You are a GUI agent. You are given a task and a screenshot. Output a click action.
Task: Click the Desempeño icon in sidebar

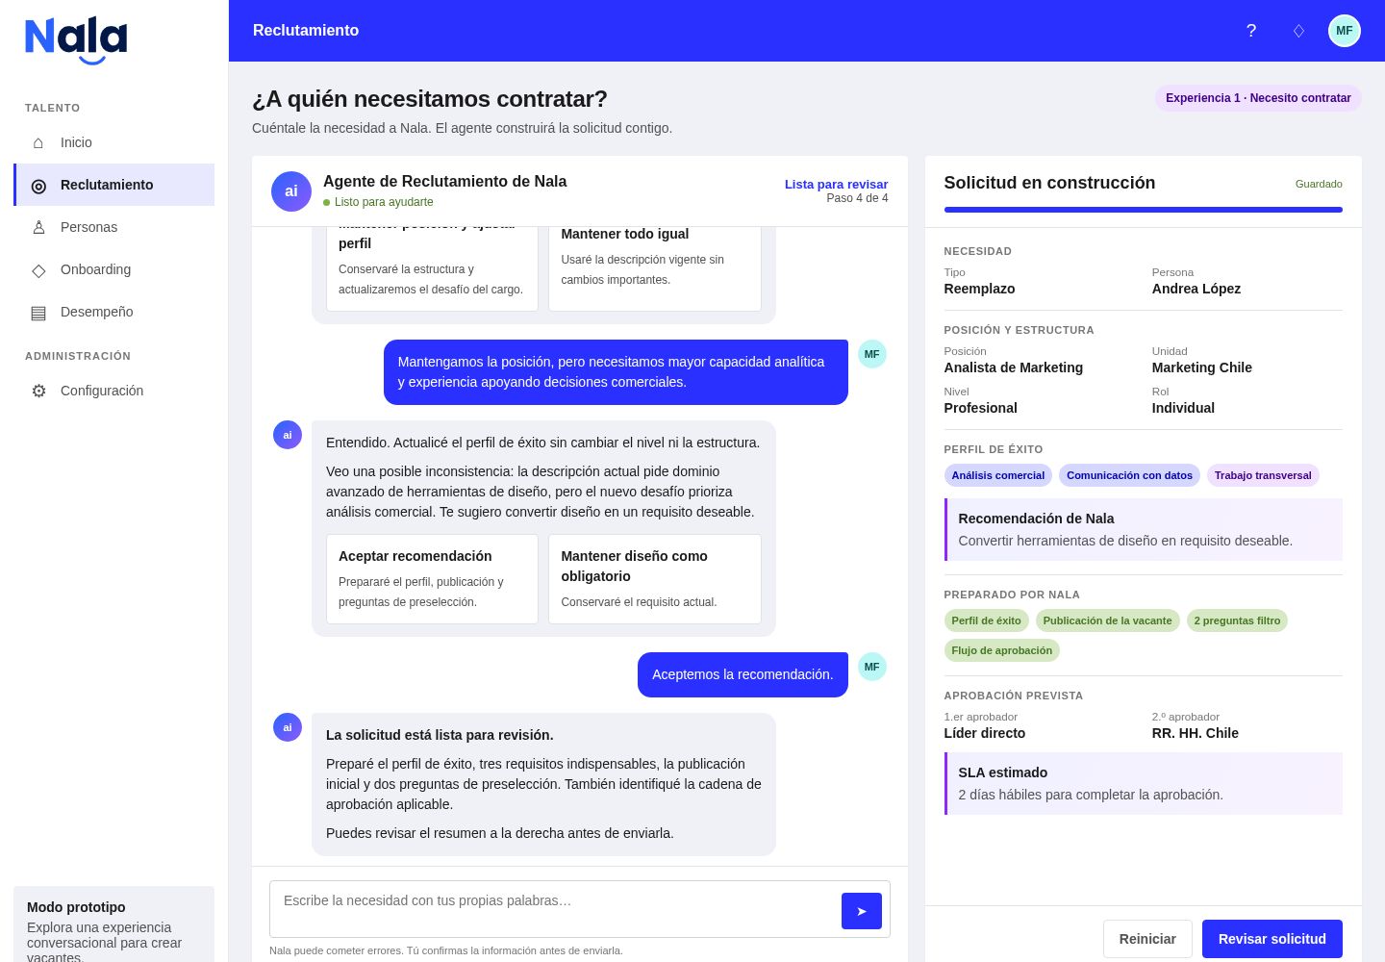tap(38, 313)
